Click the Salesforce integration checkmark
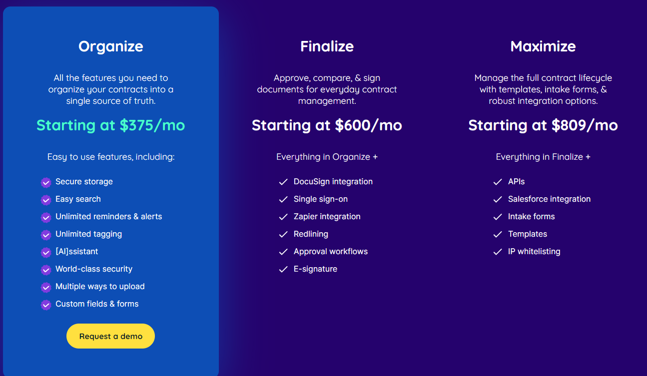Screen dimensions: 647x376 [x=498, y=199]
